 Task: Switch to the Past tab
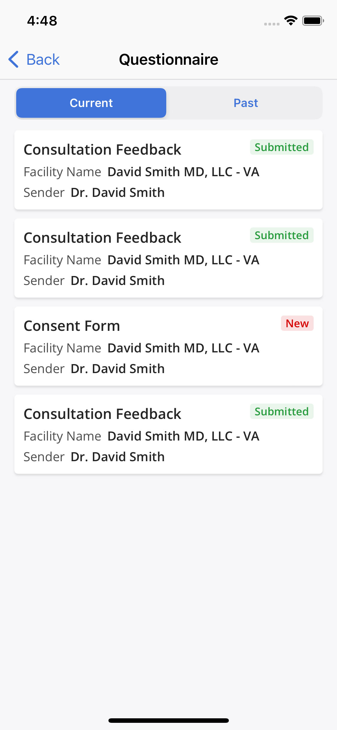[x=246, y=103]
